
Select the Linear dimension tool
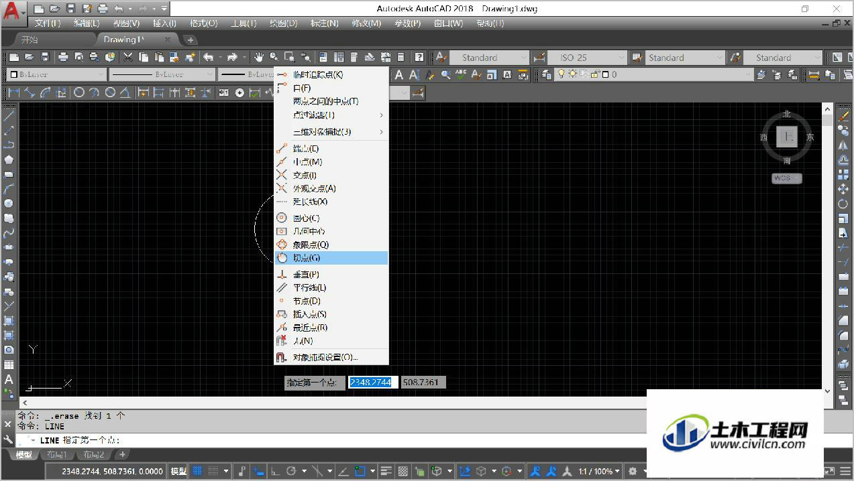13,92
